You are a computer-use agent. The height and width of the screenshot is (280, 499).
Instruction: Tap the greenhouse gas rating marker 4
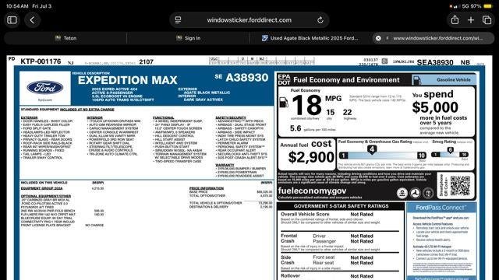372,149
